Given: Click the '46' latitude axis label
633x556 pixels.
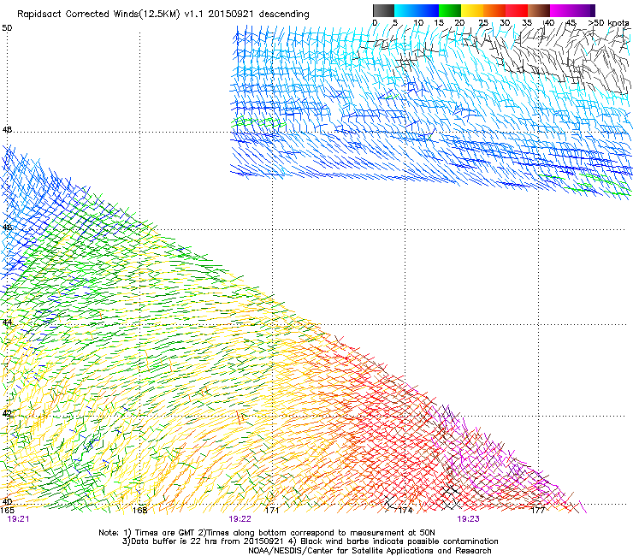Looking at the screenshot, I should (7, 228).
